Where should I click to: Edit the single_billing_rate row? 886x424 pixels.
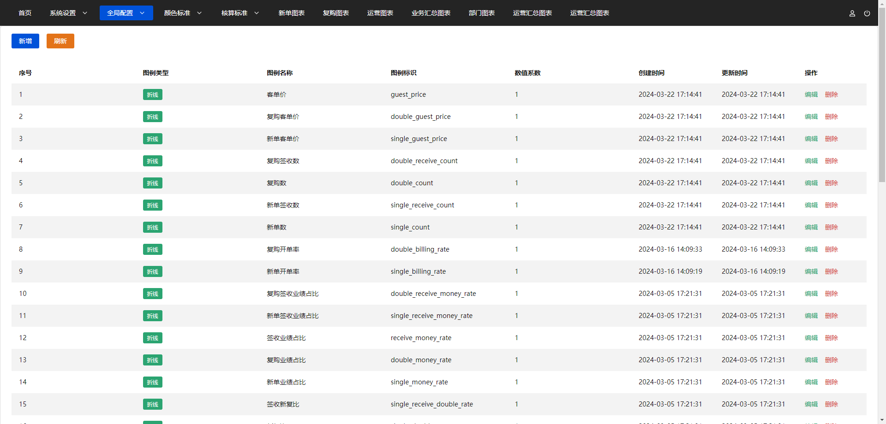[x=811, y=271]
